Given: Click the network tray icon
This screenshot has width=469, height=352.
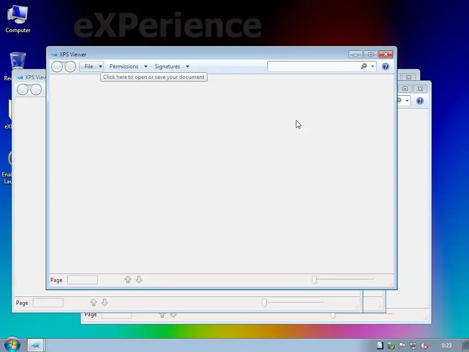Looking at the screenshot, I should pos(413,346).
